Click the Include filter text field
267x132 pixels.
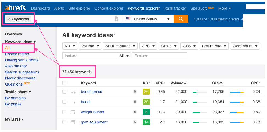[90, 56]
